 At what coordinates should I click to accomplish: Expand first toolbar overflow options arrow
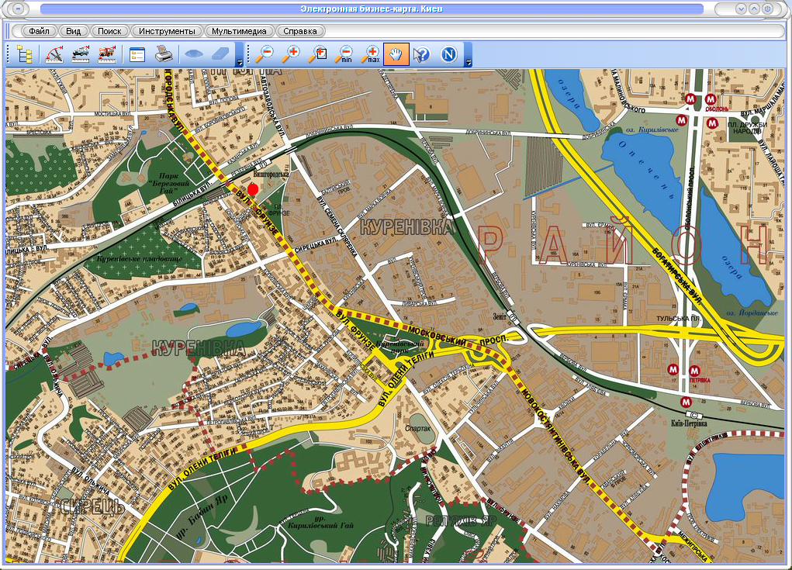[x=240, y=62]
